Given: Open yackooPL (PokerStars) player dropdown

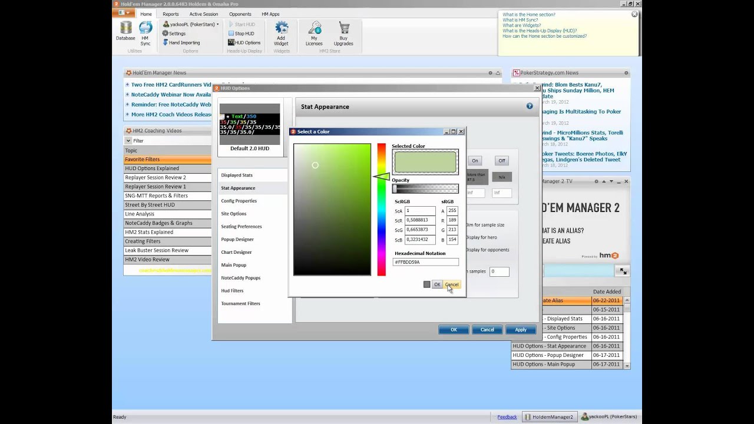Looking at the screenshot, I should tap(191, 24).
